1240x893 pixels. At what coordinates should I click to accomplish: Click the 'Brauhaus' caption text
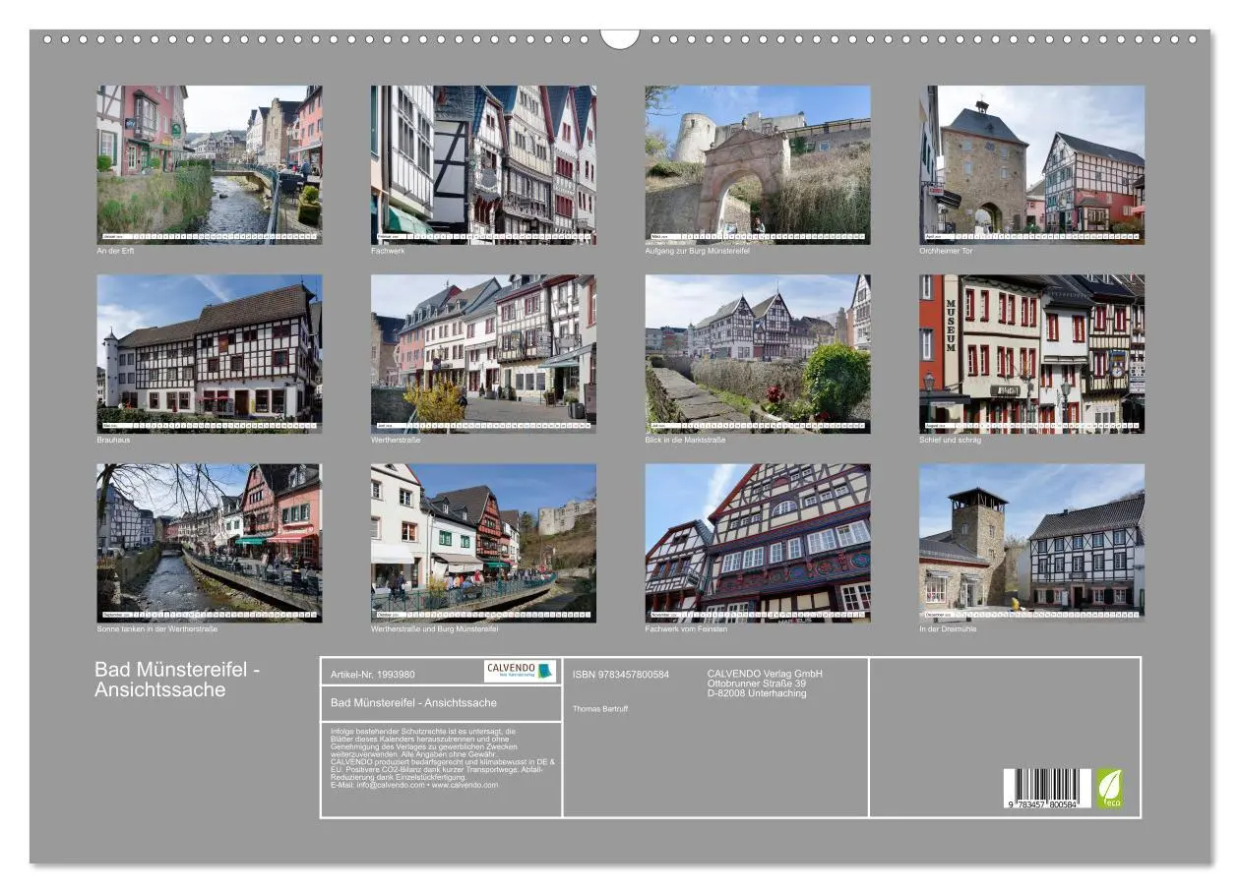coord(113,440)
